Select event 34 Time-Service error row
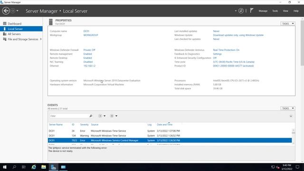 (170, 131)
